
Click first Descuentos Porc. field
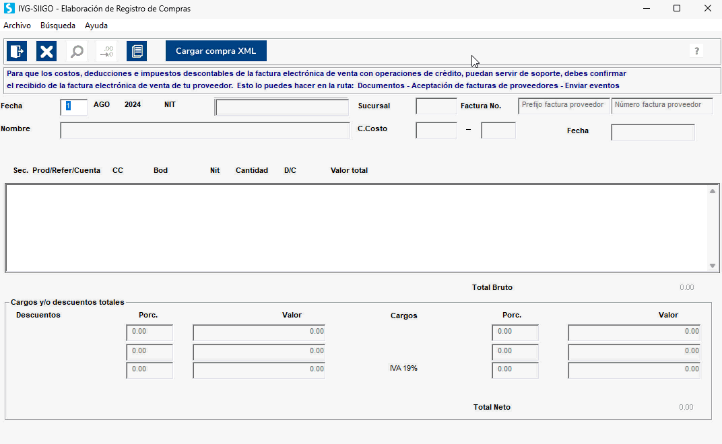pos(150,332)
